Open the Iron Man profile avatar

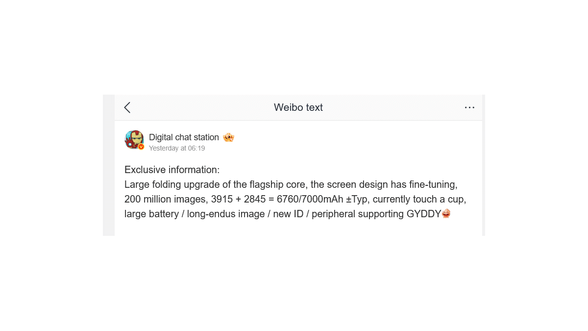click(134, 139)
